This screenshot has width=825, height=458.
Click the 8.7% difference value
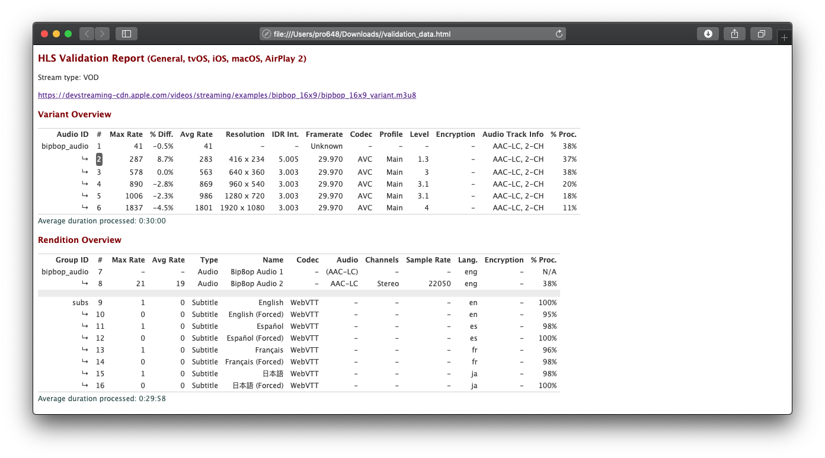(x=165, y=159)
